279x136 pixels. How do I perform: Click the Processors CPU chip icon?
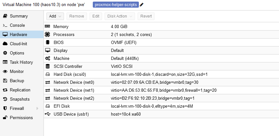tap(48, 35)
